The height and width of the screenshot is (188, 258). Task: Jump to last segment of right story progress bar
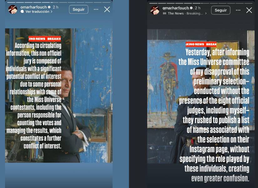coord(248,3)
